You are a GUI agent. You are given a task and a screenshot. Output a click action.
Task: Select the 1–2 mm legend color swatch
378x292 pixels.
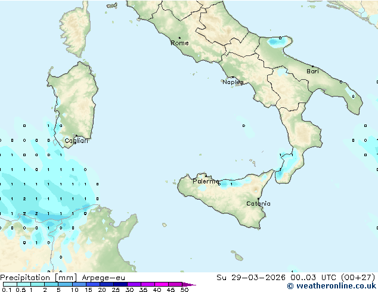tap(38, 284)
